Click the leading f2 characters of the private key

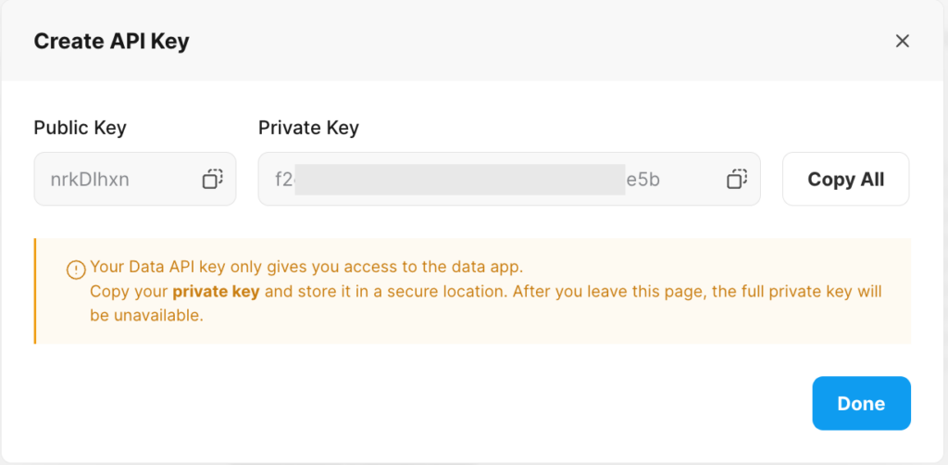point(285,180)
